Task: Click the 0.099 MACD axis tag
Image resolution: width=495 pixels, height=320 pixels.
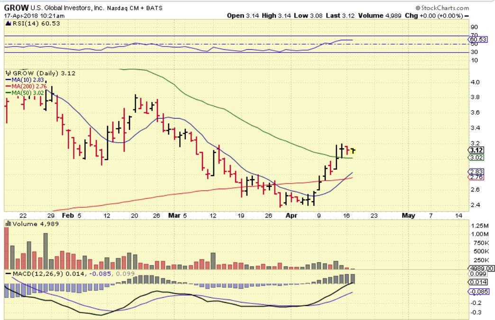Action: tap(478, 274)
